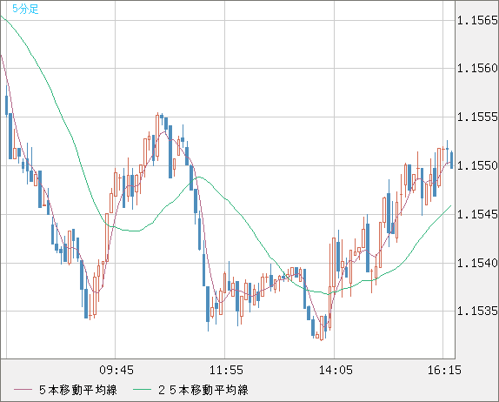Click the 1.1565 price axis label
This screenshot has height=402, width=499.
pyautogui.click(x=477, y=21)
